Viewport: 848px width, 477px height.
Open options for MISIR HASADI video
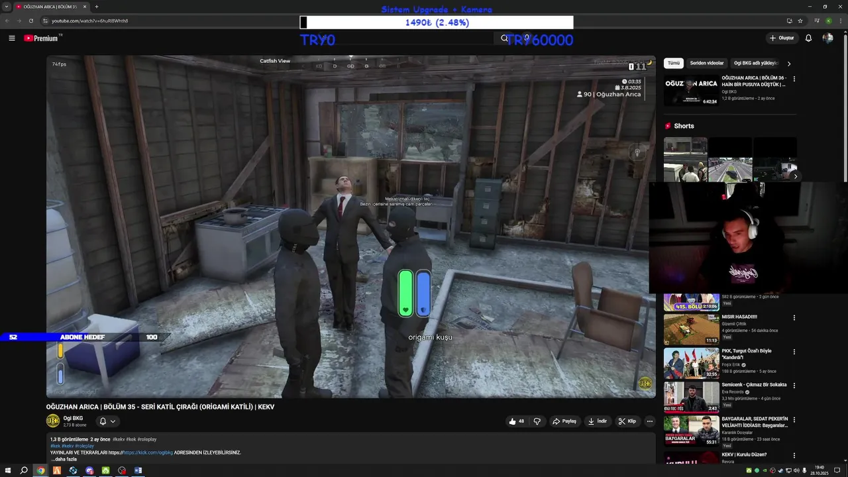(794, 318)
